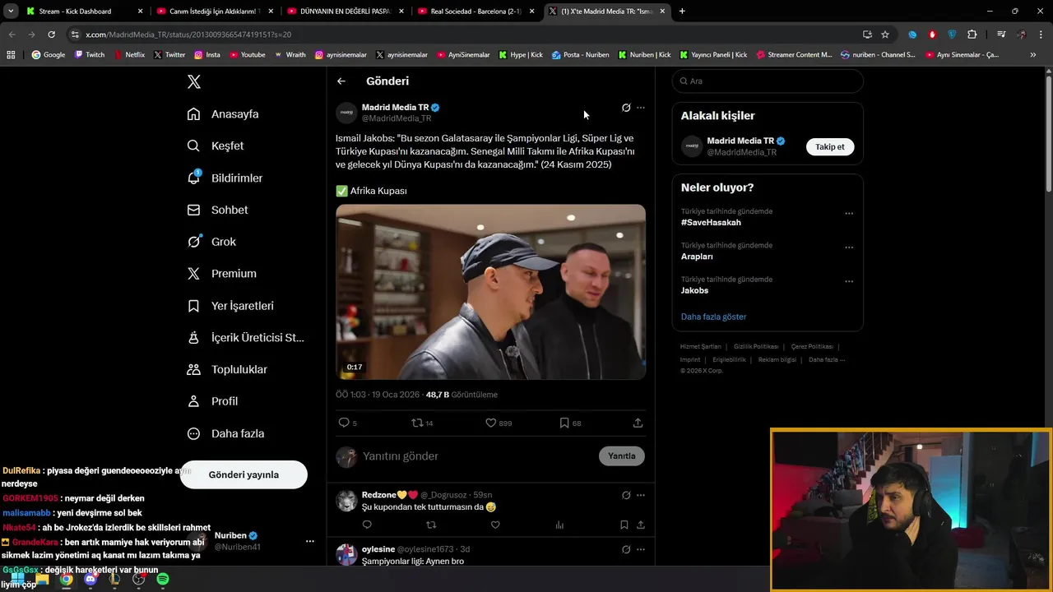Viewport: 1053px width, 592px height.
Task: Open Keşfet explore page
Action: 216,146
